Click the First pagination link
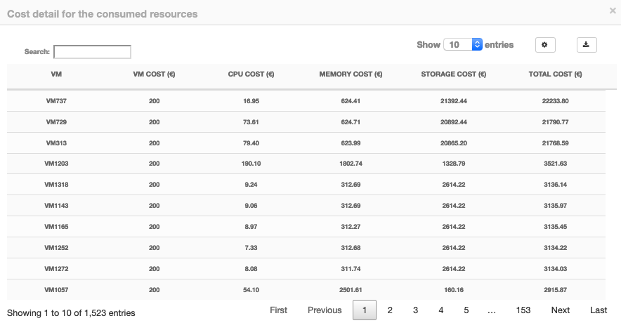 (x=278, y=310)
